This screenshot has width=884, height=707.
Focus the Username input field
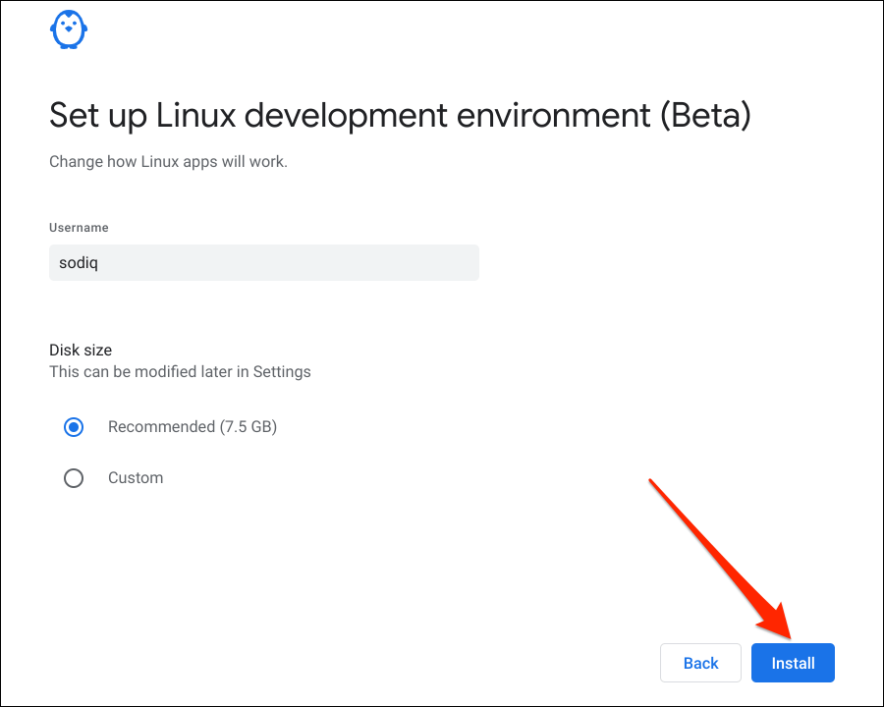point(263,263)
